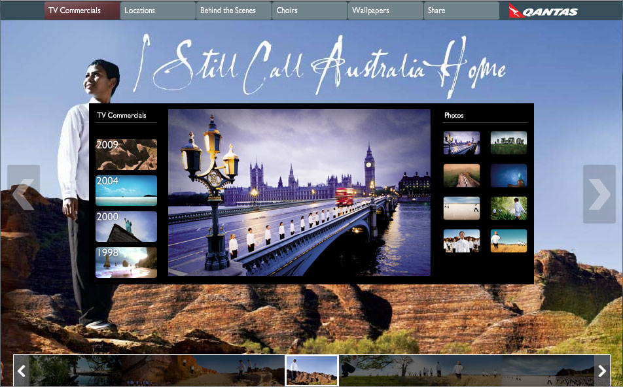This screenshot has width=623, height=387.
Task: Select the dark blue night photo thumbnail
Action: click(x=508, y=175)
